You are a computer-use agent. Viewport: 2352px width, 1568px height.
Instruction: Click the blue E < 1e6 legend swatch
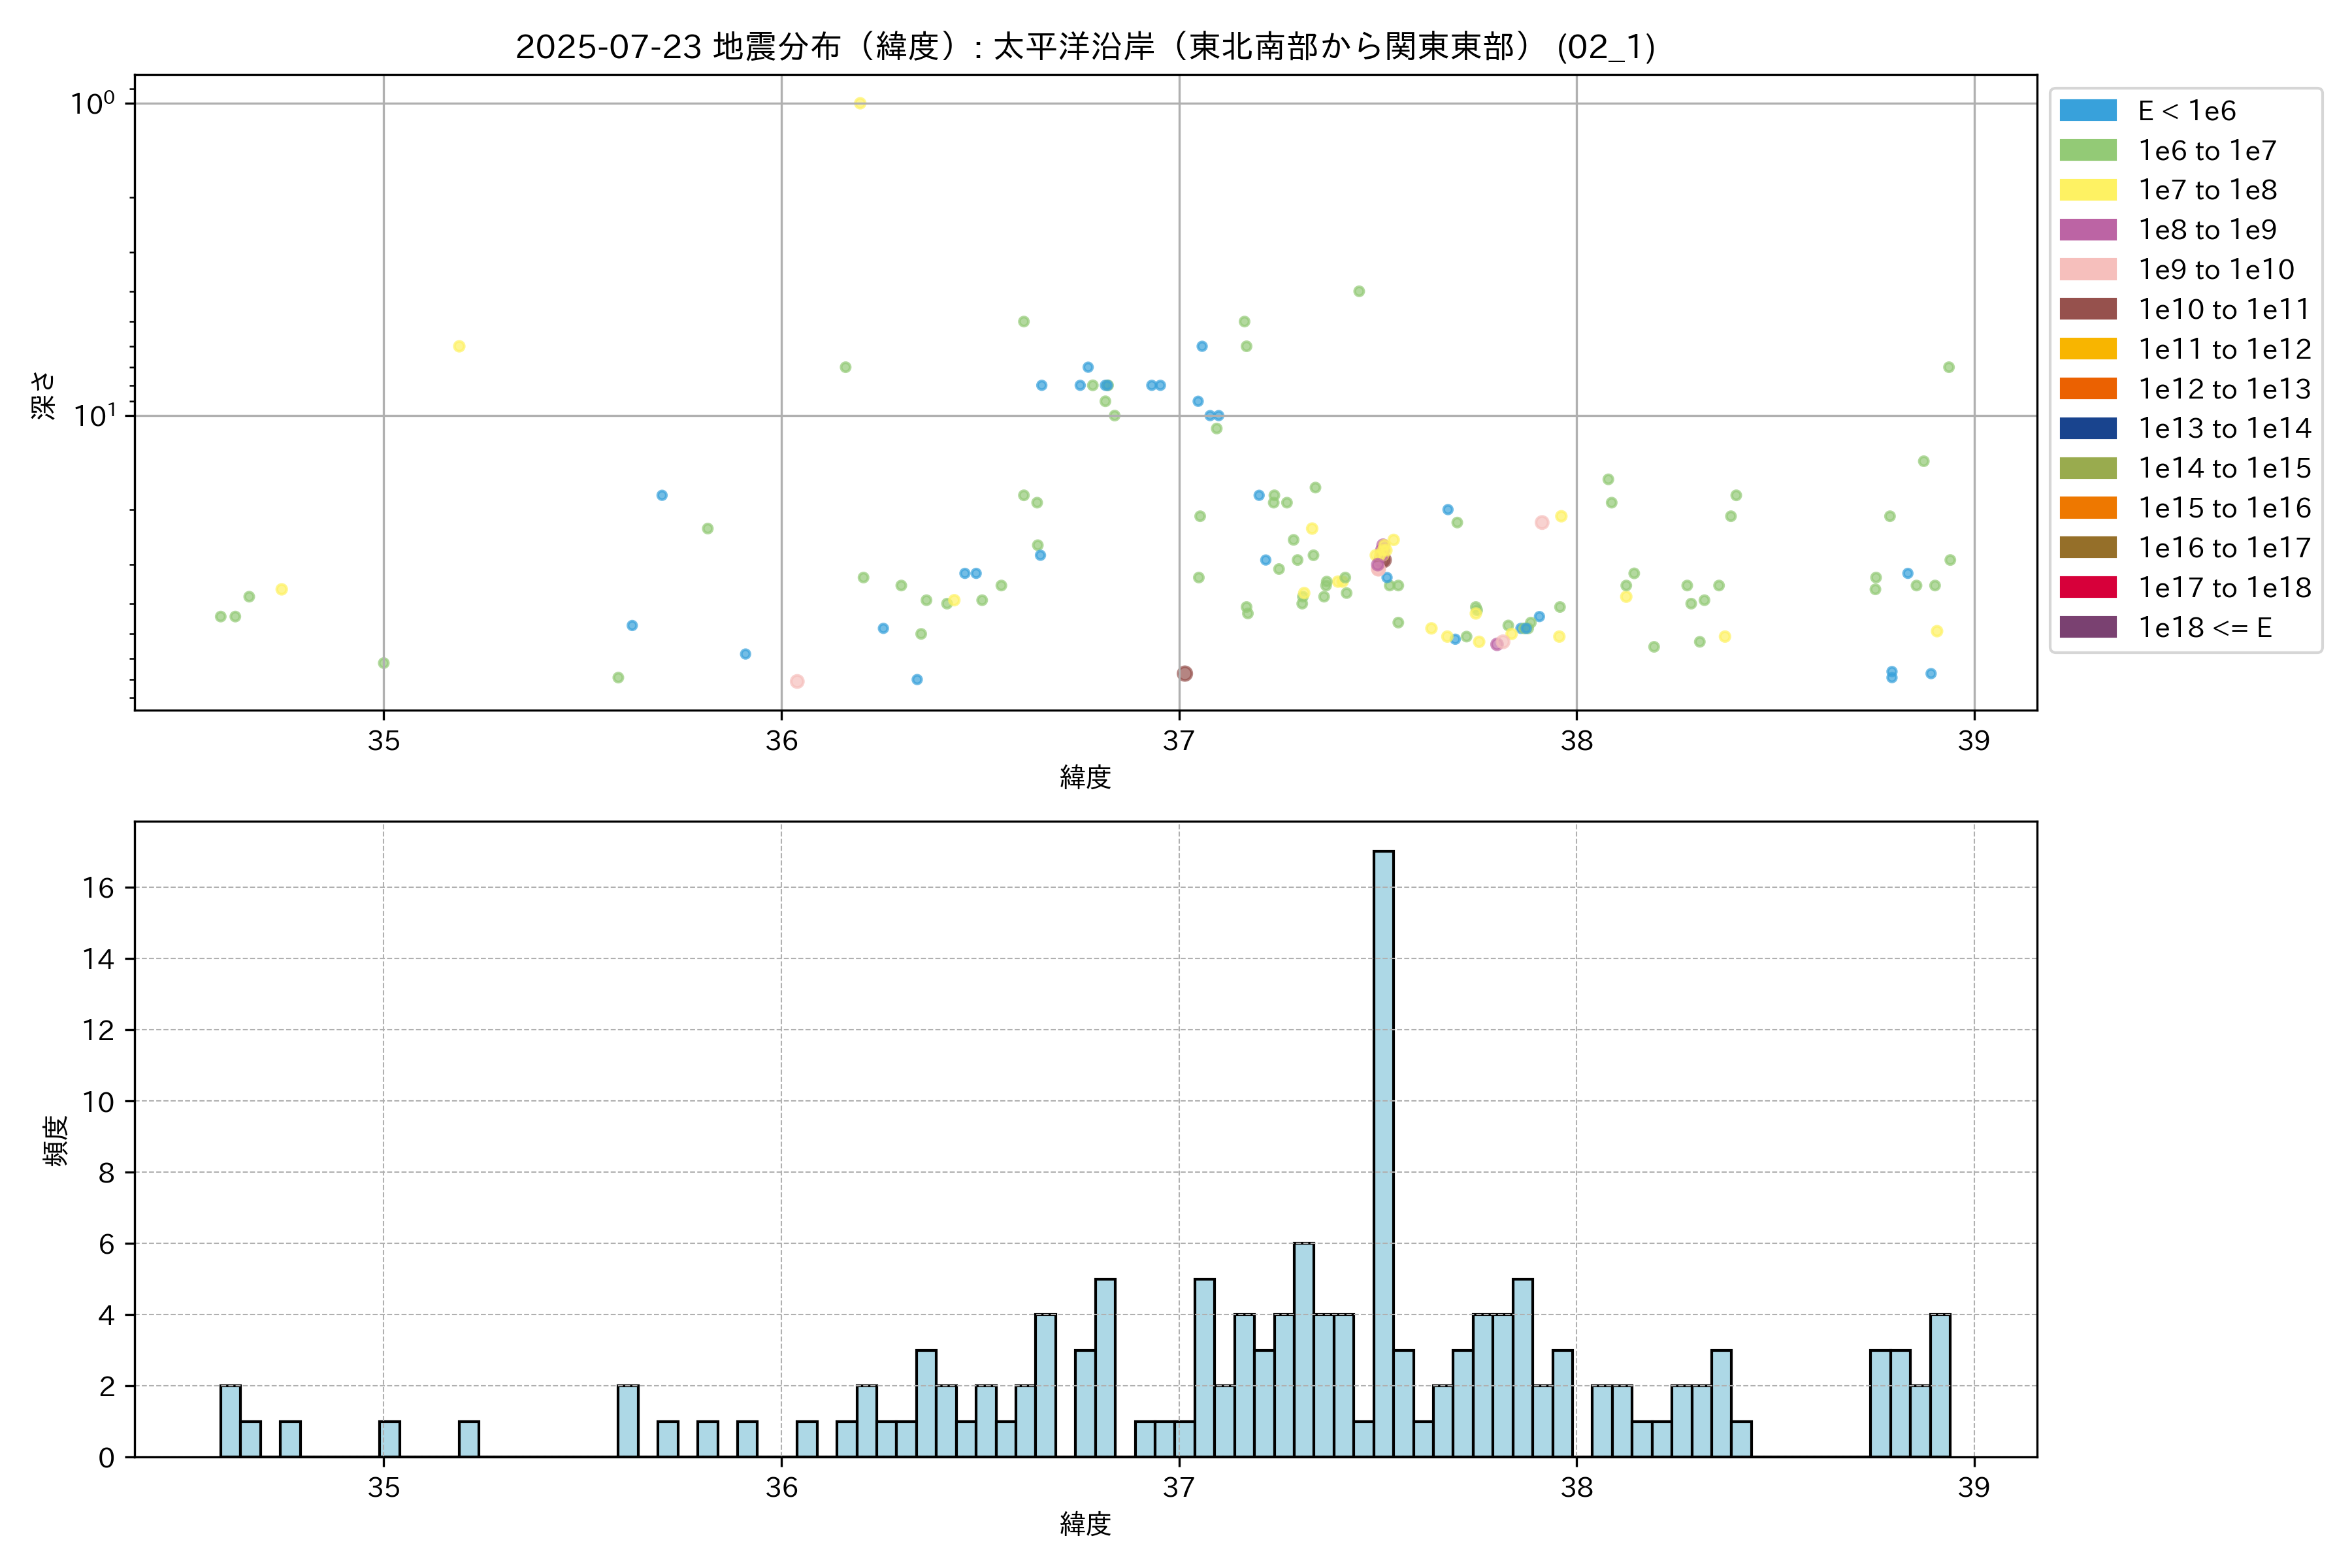2087,110
